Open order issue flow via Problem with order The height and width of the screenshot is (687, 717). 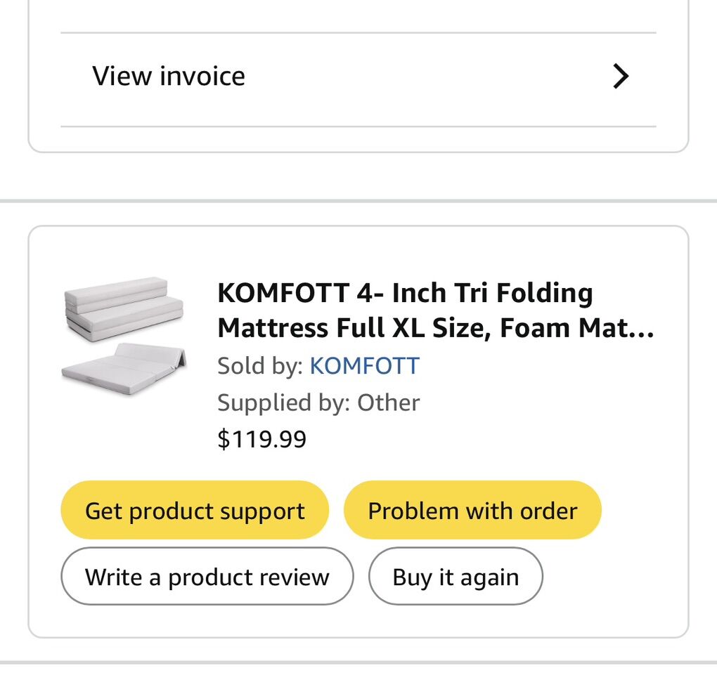coord(472,510)
